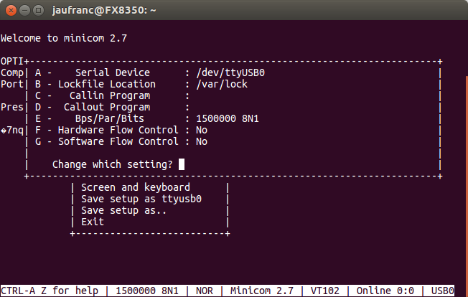Click CTRL-A Z for help status text
The height and width of the screenshot is (297, 468).
50,291
